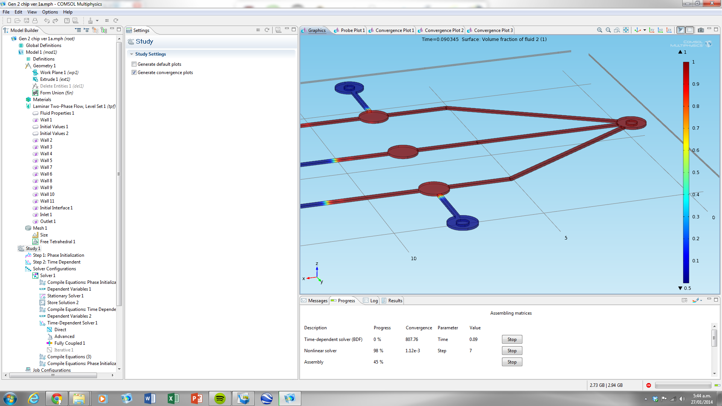This screenshot has height=406, width=722.
Task: Click the Model Library toolbar icon
Action: [76, 21]
